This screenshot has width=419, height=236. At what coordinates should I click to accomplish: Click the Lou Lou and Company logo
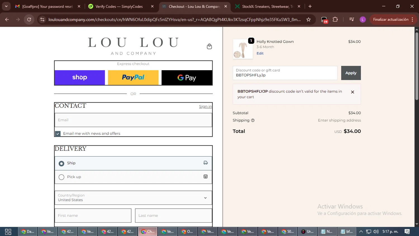[x=133, y=46]
